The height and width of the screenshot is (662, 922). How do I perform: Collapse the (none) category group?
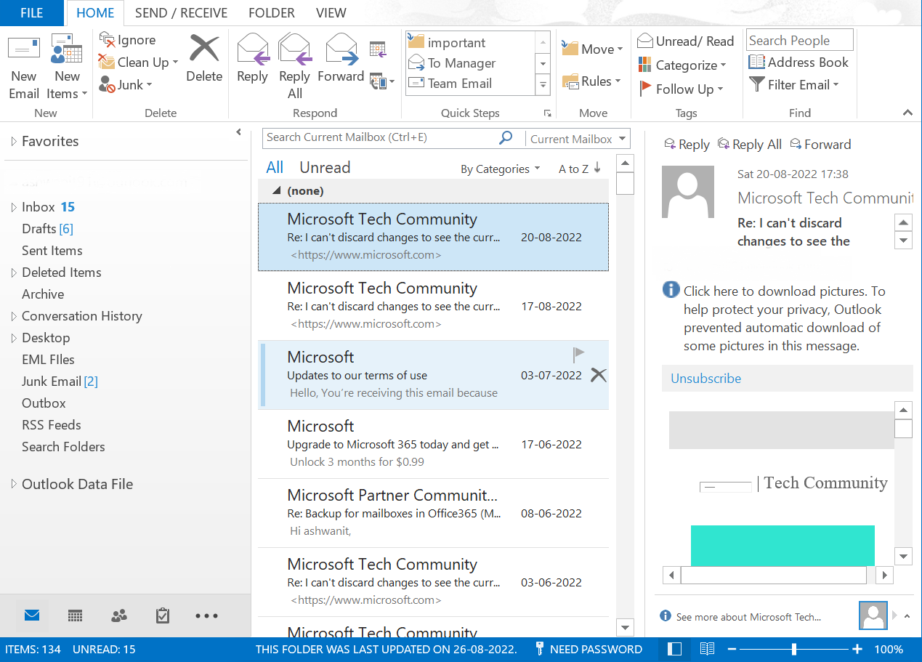[276, 191]
